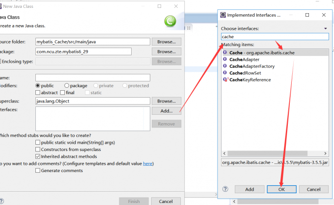334x205 pixels.
Task: Enable the abstract modifier checkbox
Action: tap(38, 93)
